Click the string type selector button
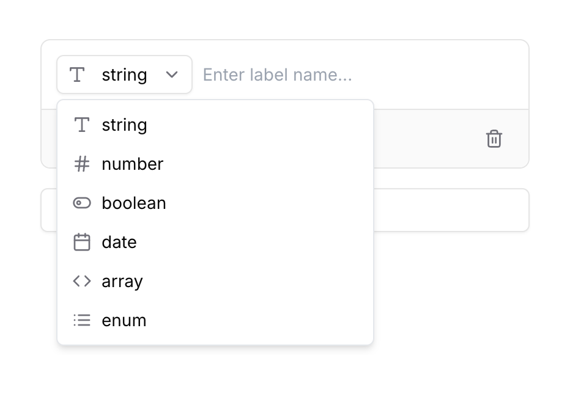This screenshot has width=570, height=394. pos(124,75)
